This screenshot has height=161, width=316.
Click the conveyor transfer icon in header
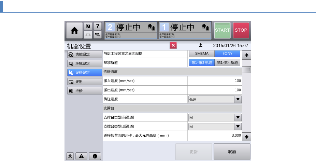pos(98,35)
